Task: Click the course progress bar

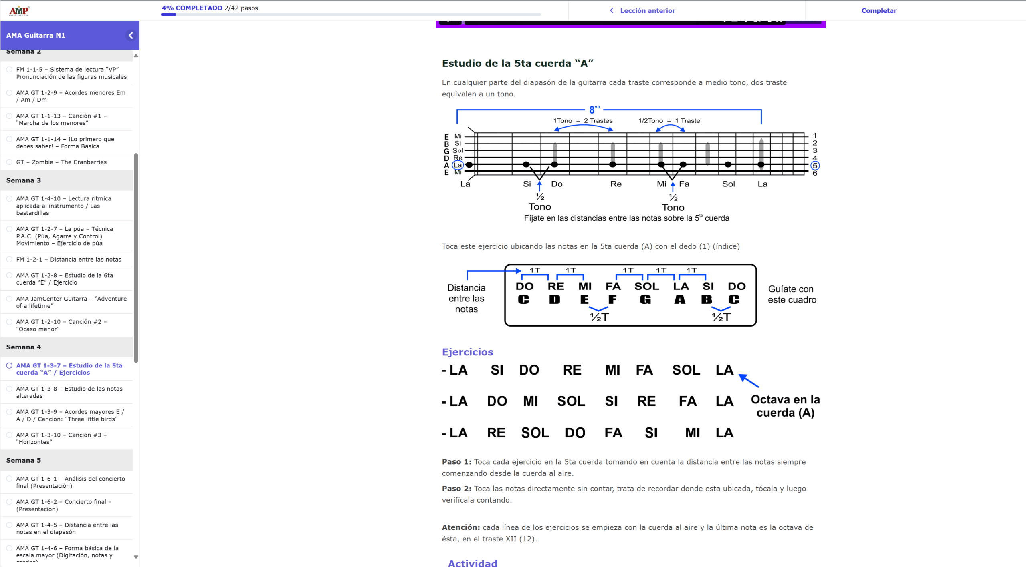Action: (x=351, y=14)
